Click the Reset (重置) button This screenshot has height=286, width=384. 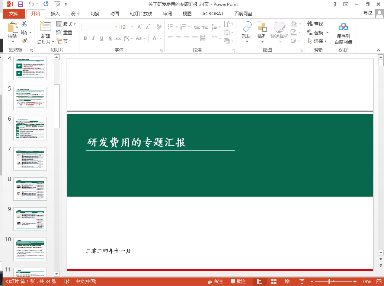(x=64, y=32)
